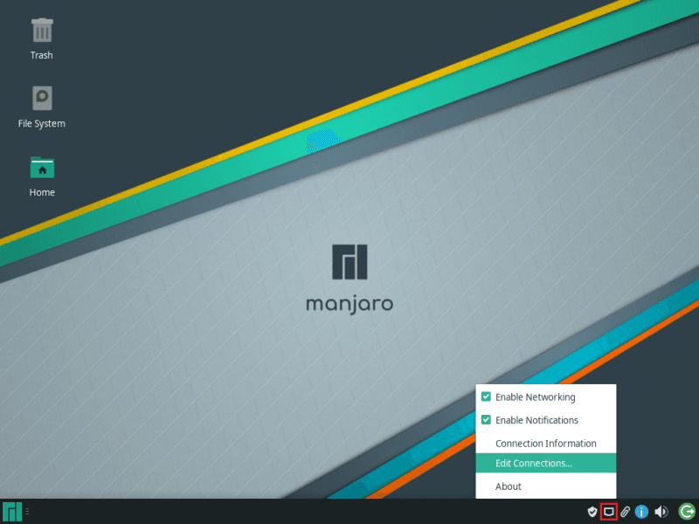The image size is (699, 524).
Task: Click the shield update icon in tray
Action: [592, 512]
